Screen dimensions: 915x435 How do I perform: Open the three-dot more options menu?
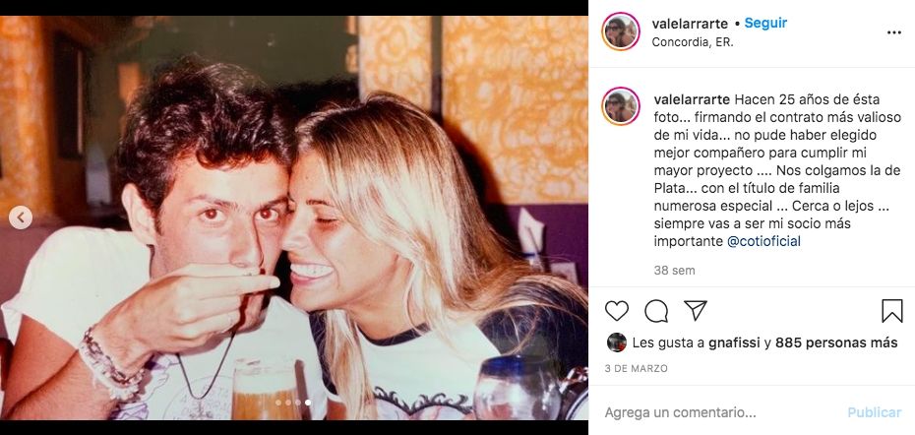[893, 31]
